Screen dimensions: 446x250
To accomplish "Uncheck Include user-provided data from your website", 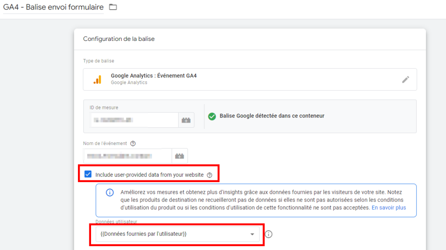I will pyautogui.click(x=88, y=175).
